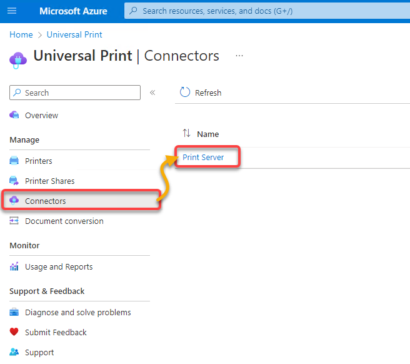Click the magnifier icon in top search bar
Screen dimensions: 410x364
(133, 11)
